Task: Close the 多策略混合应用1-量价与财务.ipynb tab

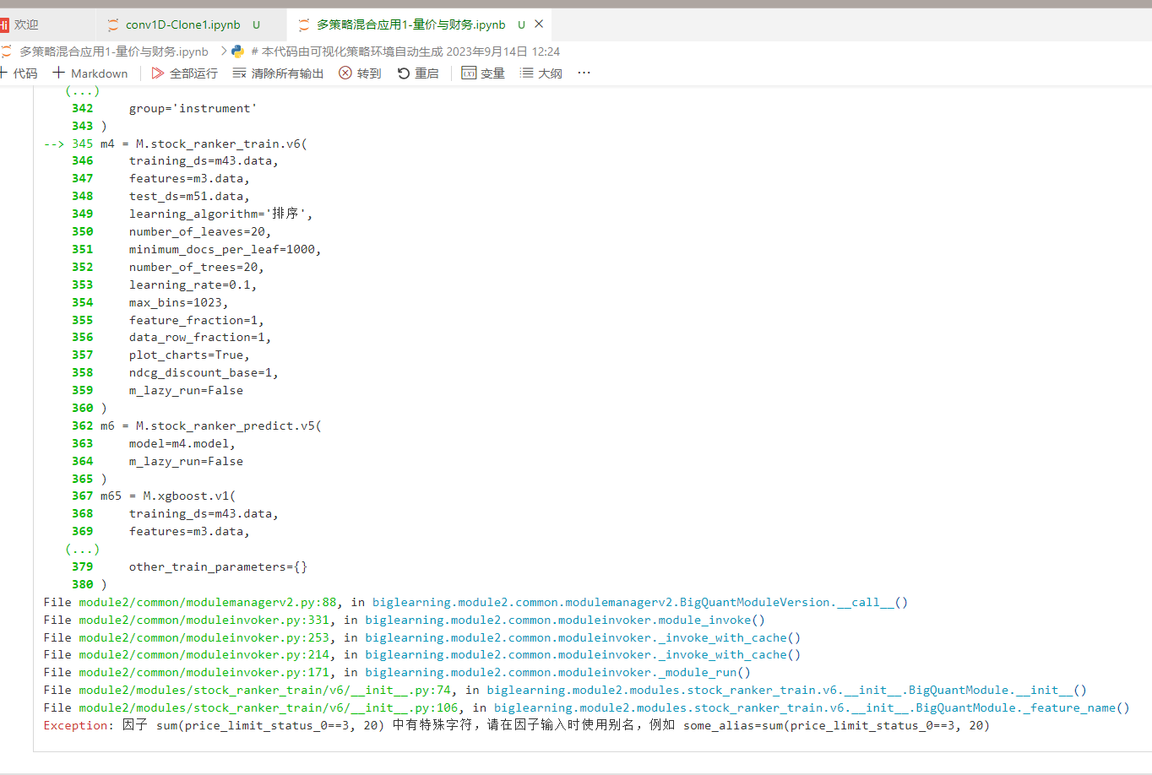Action: (x=539, y=24)
